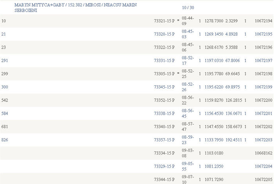Open rank 291 result link
The width and height of the screenshot is (274, 184).
5,61
